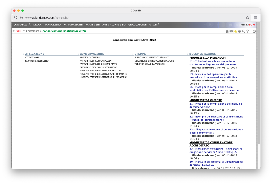
Task: Click the home icon in the toolbar
Action: [227, 31]
